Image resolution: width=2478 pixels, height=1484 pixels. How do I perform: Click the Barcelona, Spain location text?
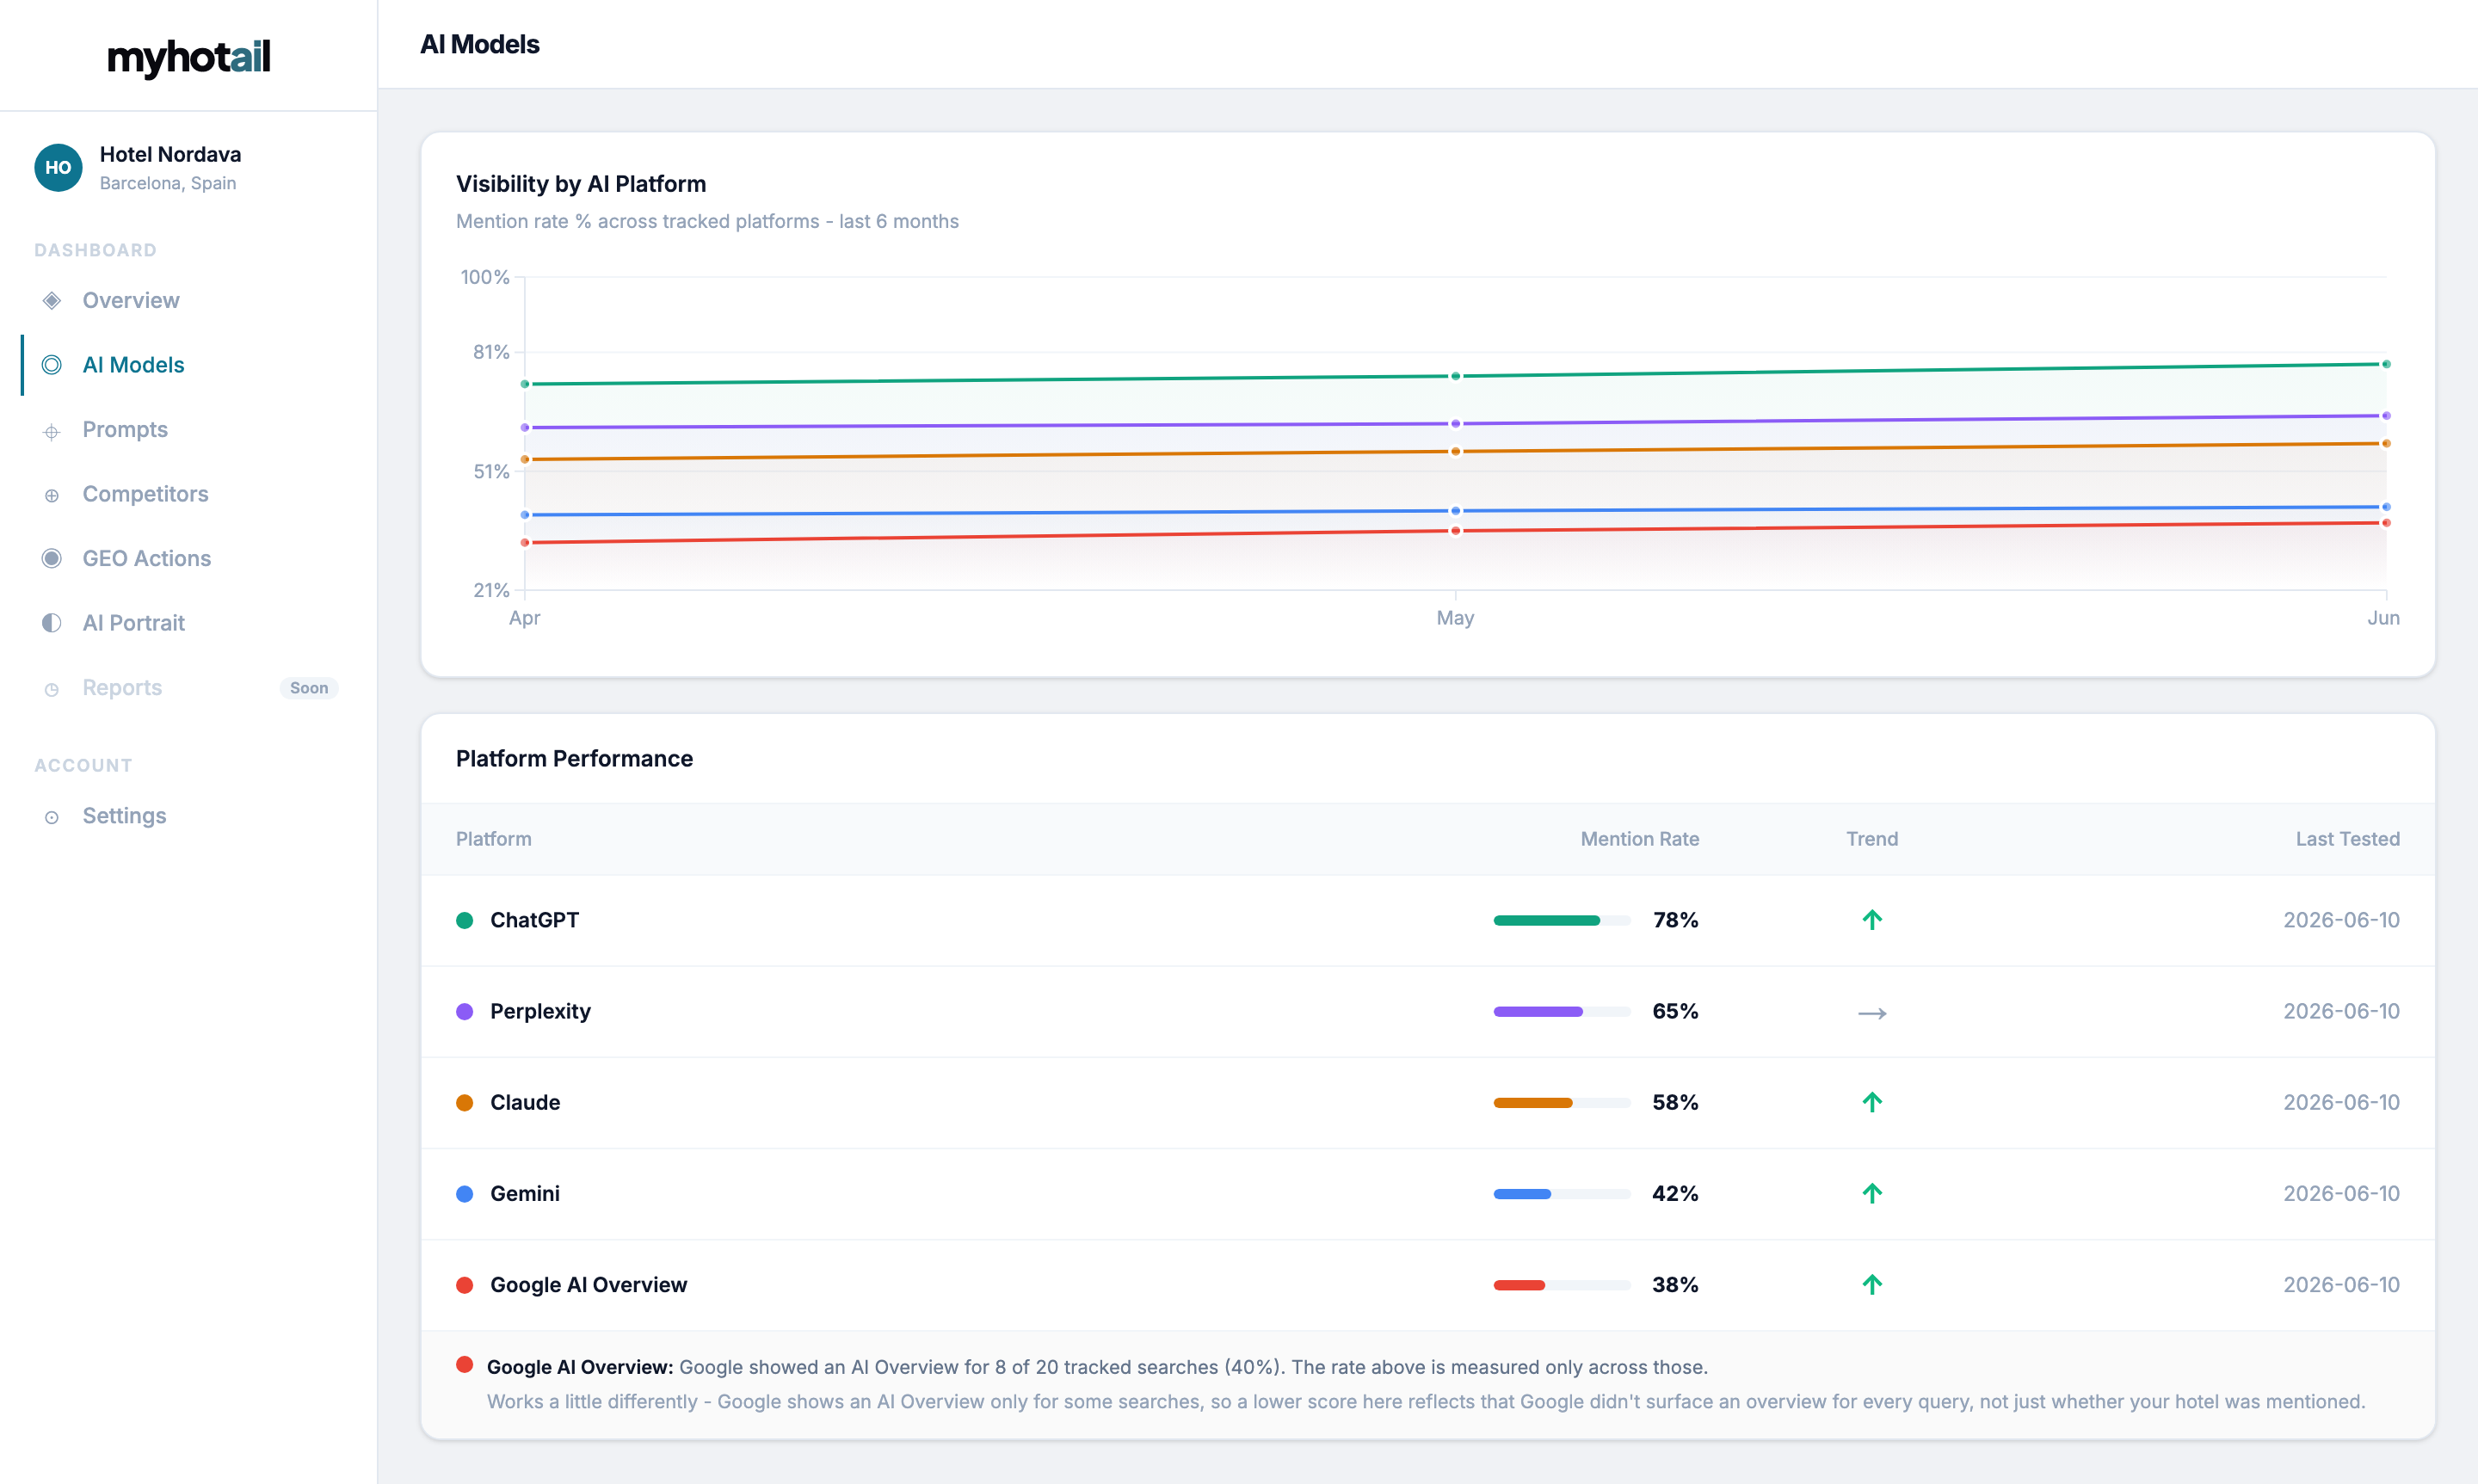pyautogui.click(x=168, y=183)
